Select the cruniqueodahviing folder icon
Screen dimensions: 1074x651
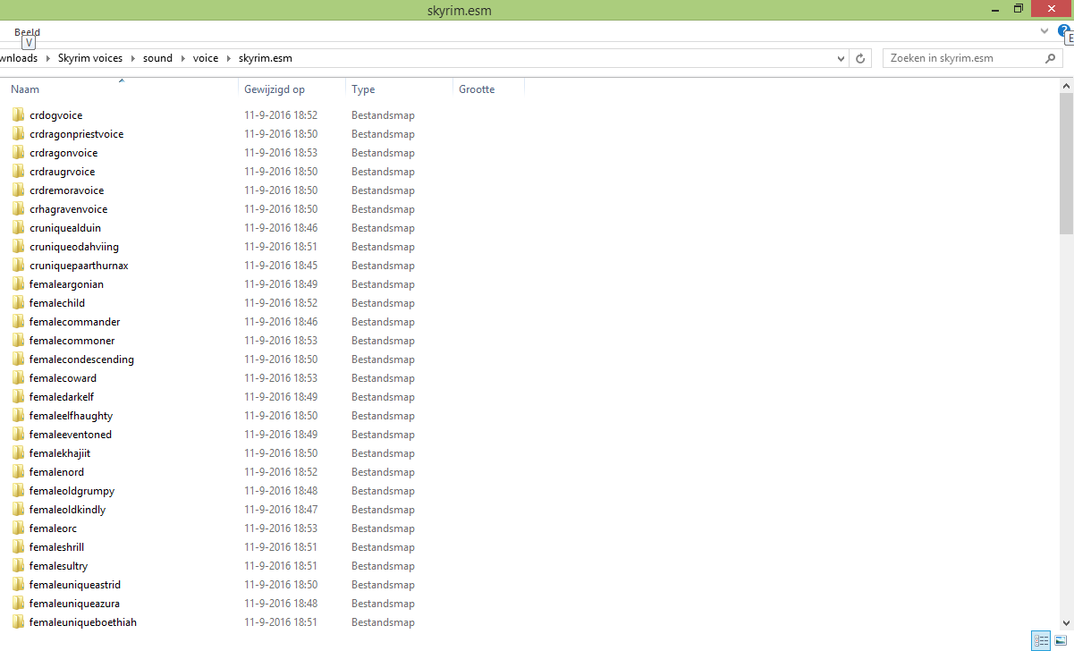18,247
